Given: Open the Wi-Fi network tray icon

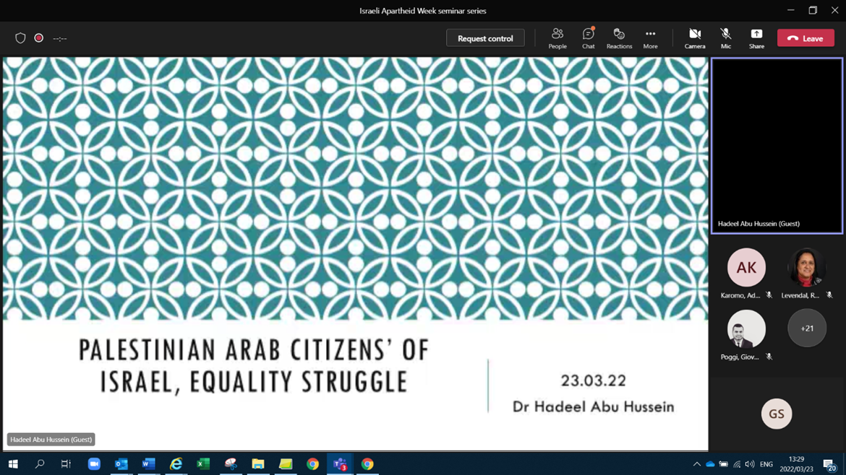Looking at the screenshot, I should pos(737,463).
